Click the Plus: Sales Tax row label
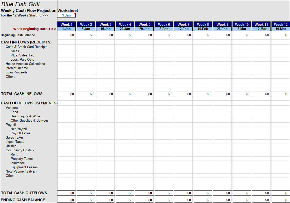The width and height of the screenshot is (290, 203). point(22,55)
